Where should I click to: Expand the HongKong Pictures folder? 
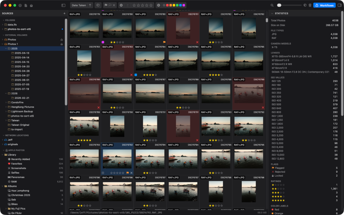point(6,107)
